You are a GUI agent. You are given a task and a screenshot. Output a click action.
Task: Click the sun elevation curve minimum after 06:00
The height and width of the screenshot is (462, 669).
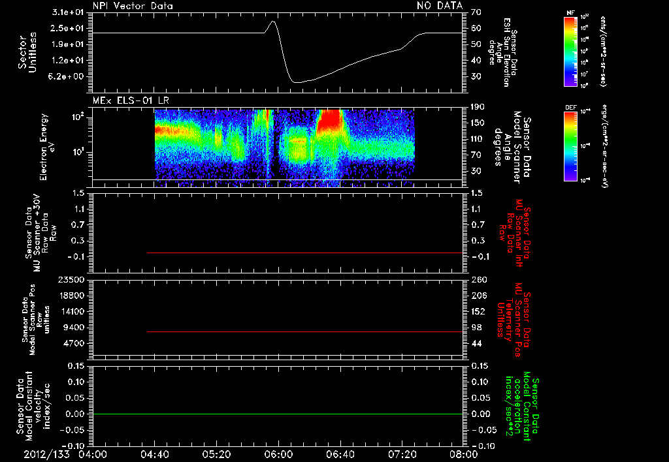point(297,82)
